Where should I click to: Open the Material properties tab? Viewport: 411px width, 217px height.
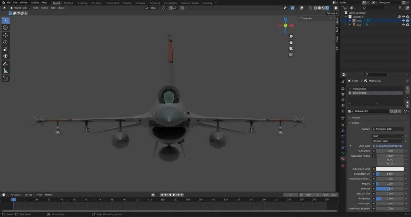(x=343, y=159)
